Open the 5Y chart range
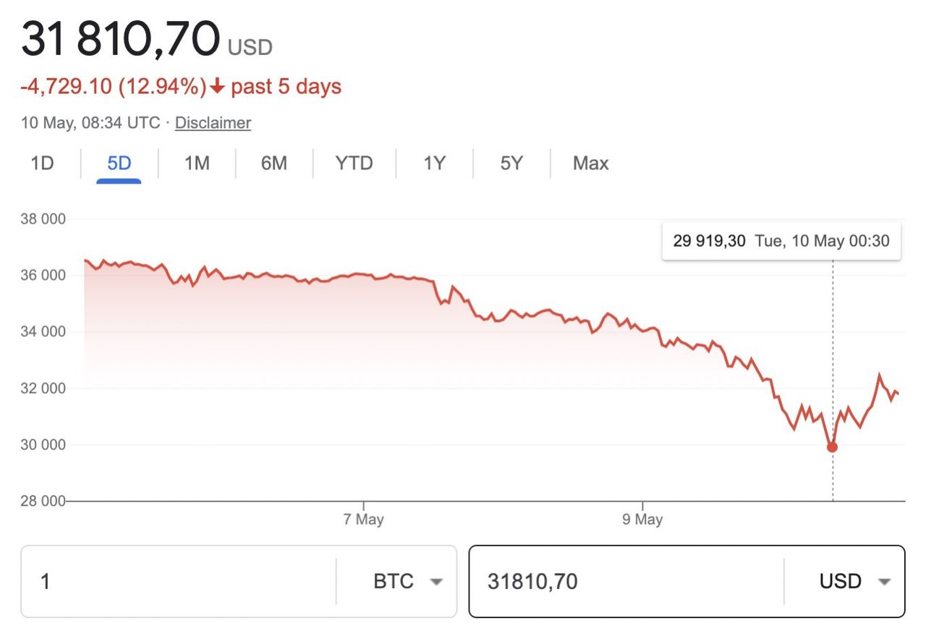 511,164
